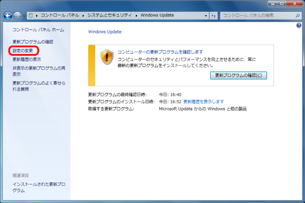The height and width of the screenshot is (203, 305).
Task: Click the search magnifier icon
Action: click(x=298, y=16)
